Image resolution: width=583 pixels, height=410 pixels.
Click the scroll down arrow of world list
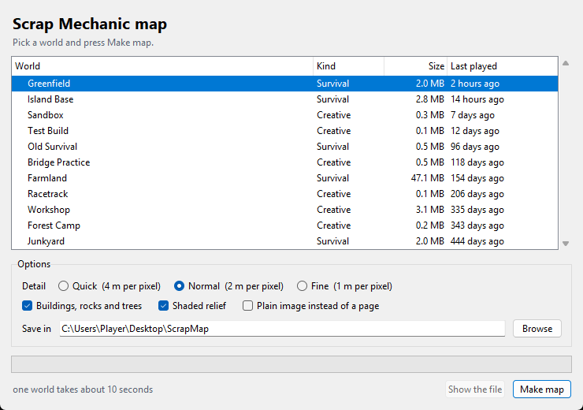click(x=566, y=244)
